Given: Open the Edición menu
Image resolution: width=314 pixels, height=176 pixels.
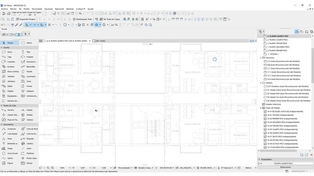Looking at the screenshot, I should coord(13,9).
